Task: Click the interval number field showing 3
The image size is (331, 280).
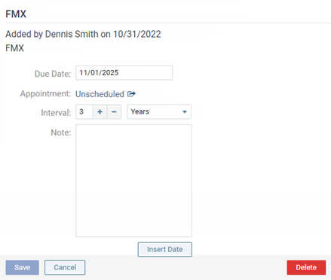Action: [x=84, y=111]
